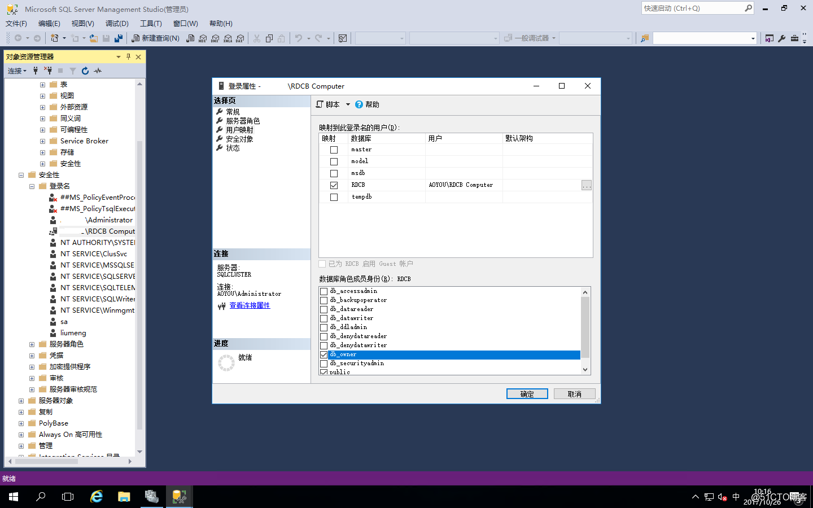Image resolution: width=813 pixels, height=508 pixels.
Task: Uncheck the RDCB database mapping checkbox
Action: 334,185
